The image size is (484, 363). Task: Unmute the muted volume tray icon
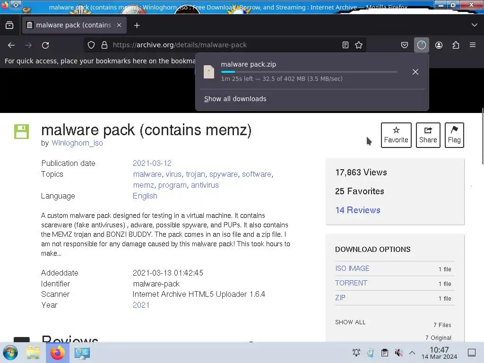[398, 353]
